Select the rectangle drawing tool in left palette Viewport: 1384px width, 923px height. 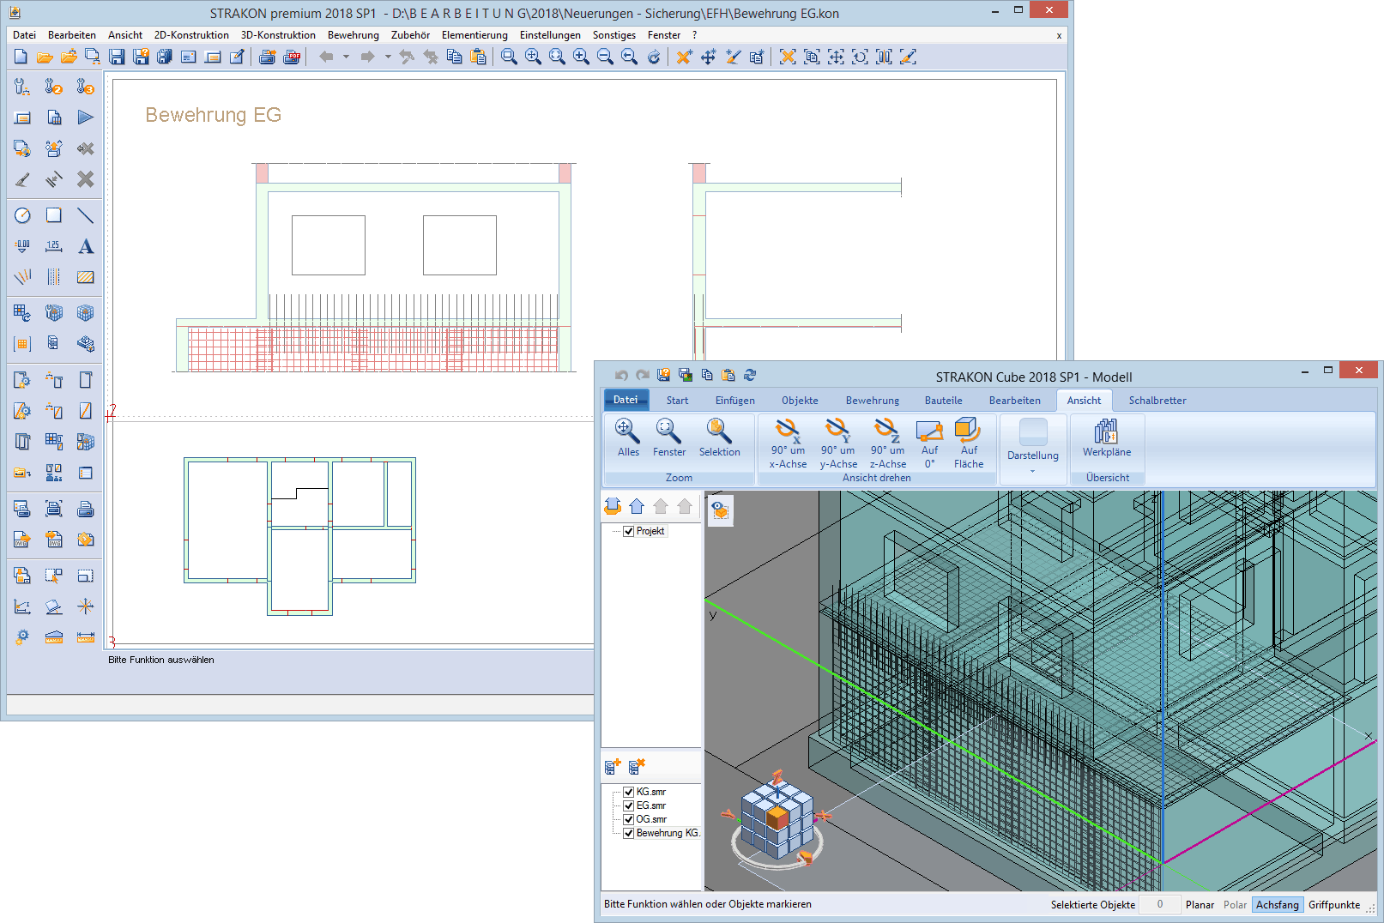click(x=54, y=215)
